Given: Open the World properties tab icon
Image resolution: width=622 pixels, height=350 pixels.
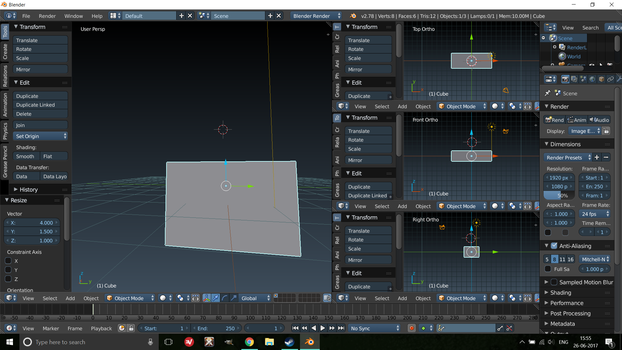Looking at the screenshot, I should (592, 79).
